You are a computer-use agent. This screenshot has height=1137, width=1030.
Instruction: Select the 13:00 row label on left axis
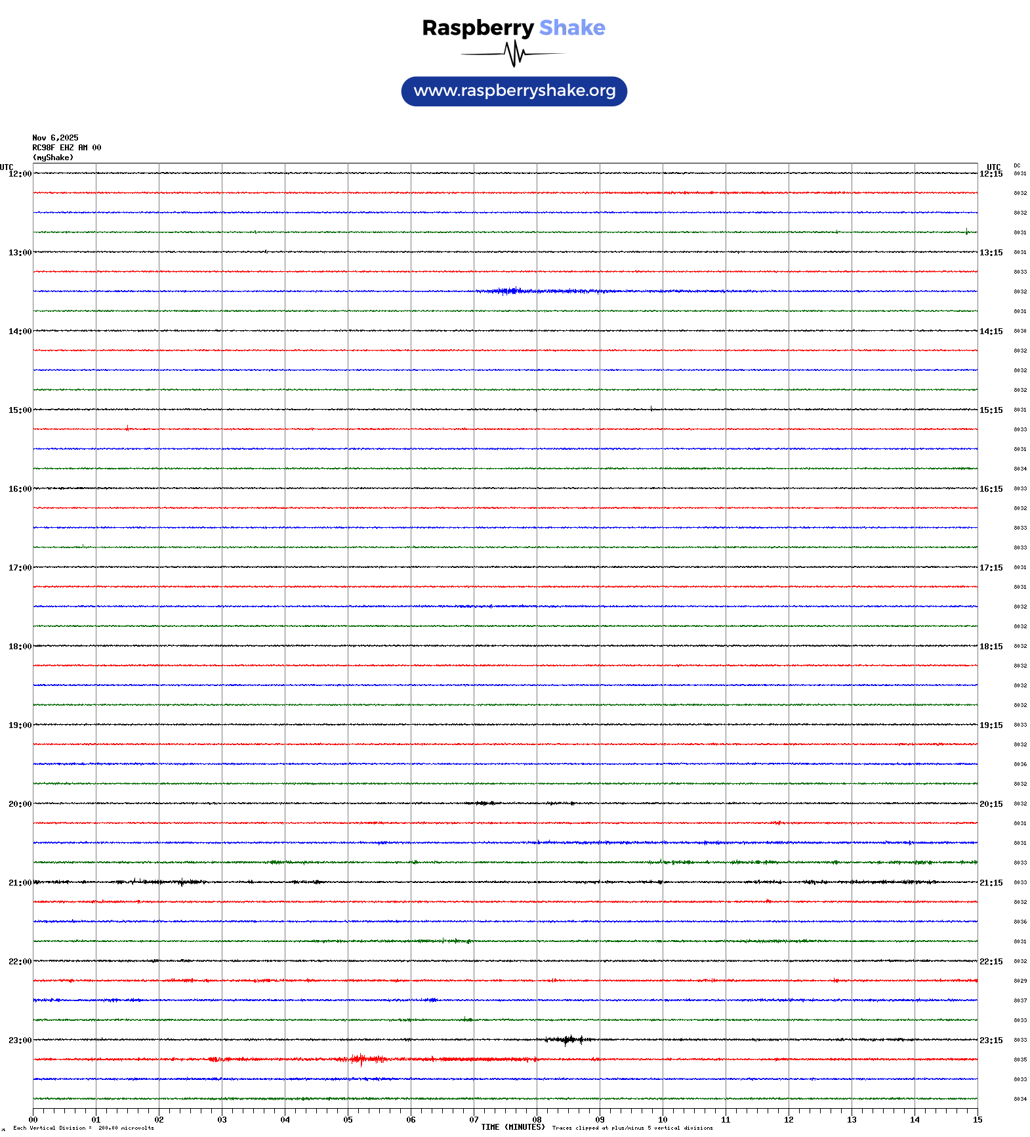pos(20,253)
